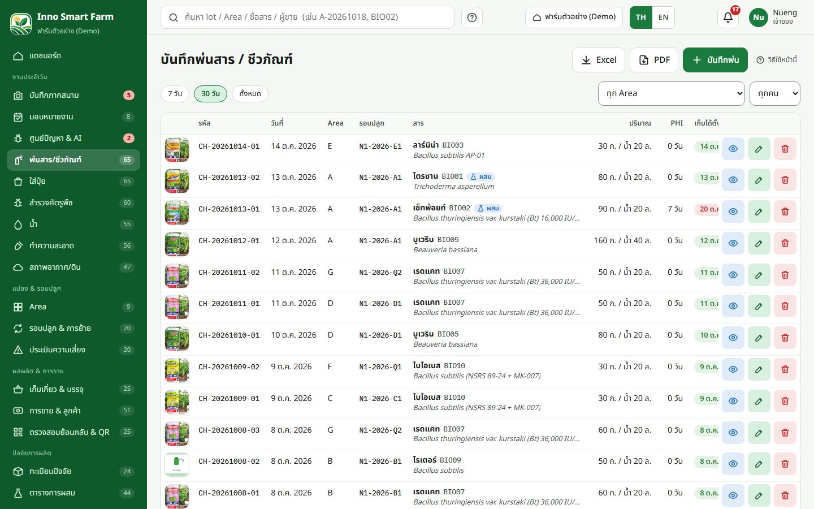Select the ทั้งหมด filter tab

250,94
